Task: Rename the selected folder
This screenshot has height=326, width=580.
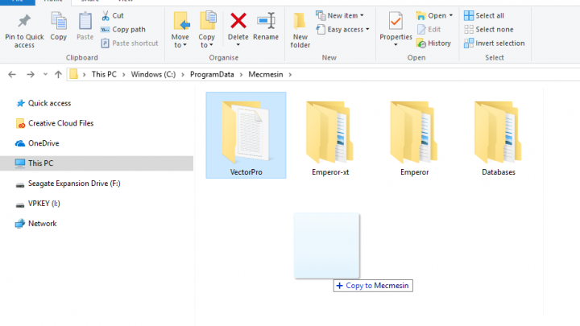Action: click(266, 27)
